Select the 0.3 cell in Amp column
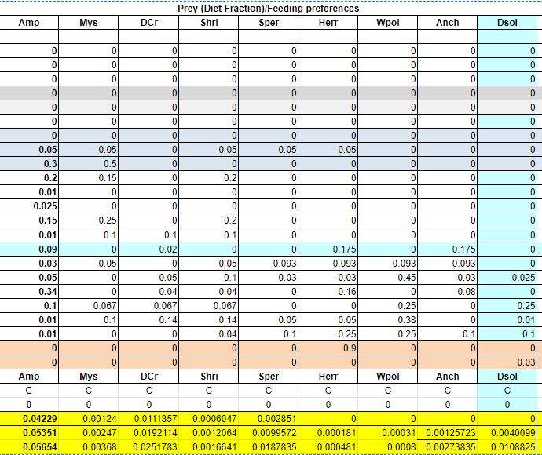The width and height of the screenshot is (542, 455). (29, 164)
